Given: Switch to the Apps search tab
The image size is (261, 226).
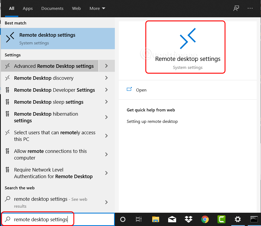Looking at the screenshot, I should coord(28,8).
